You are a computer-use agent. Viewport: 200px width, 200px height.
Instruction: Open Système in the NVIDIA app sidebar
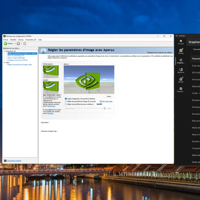coord(181,70)
